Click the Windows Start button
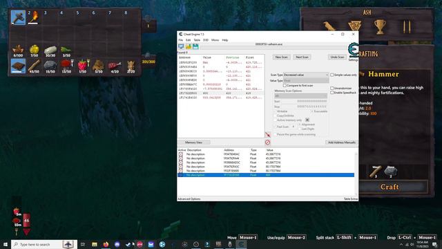This screenshot has height=249, width=442. click(6, 244)
